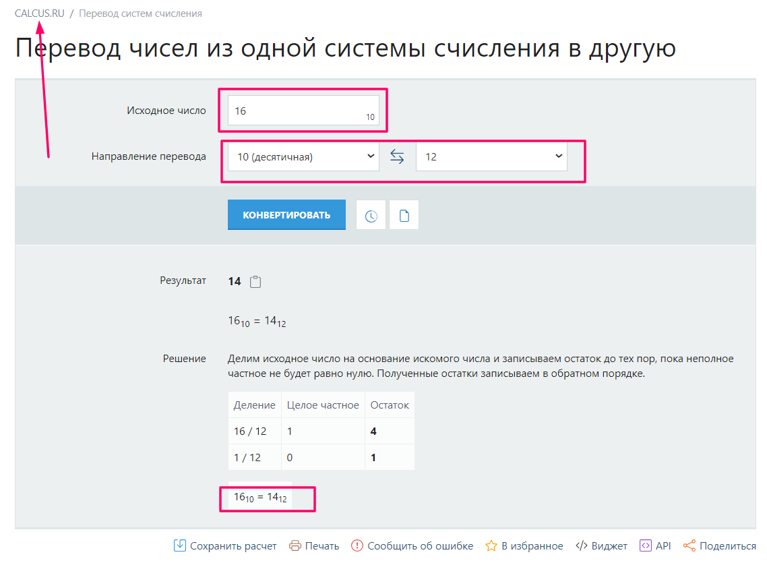
Task: Click Сообщить об ошибке link
Action: coord(420,546)
